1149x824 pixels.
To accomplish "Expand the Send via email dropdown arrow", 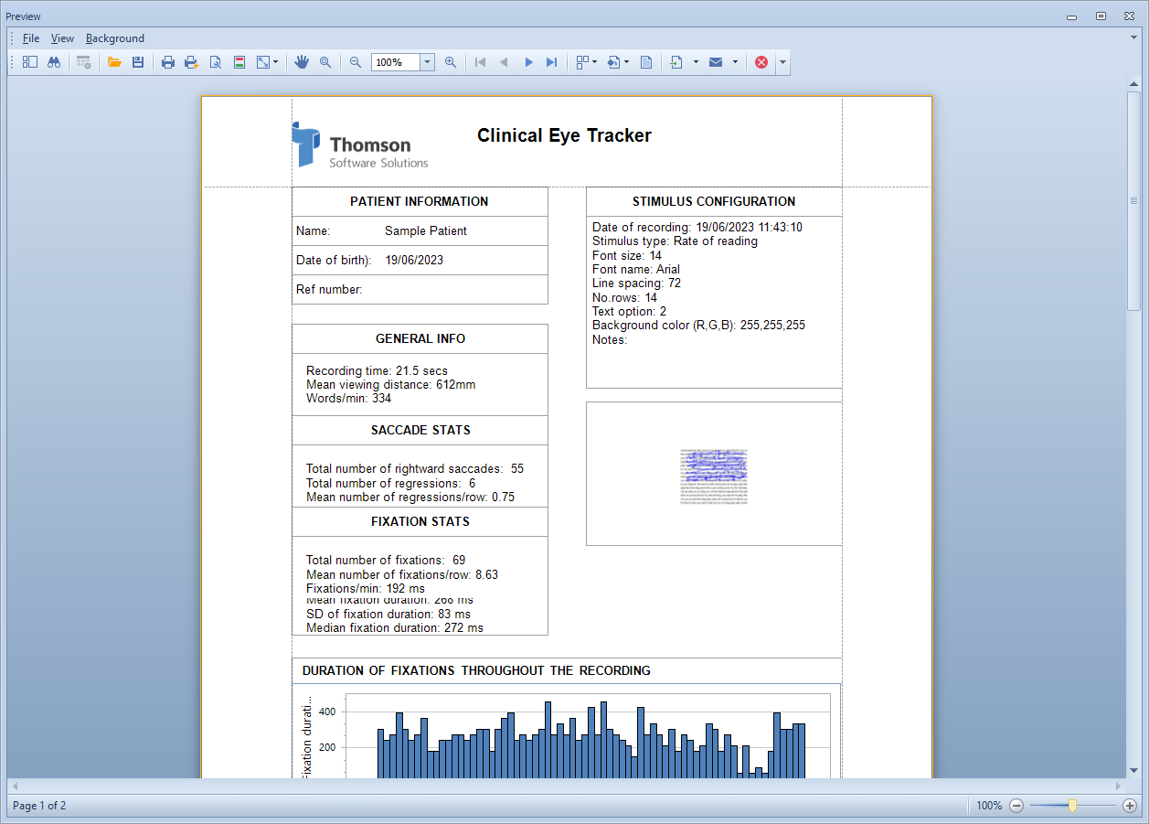I will [735, 62].
